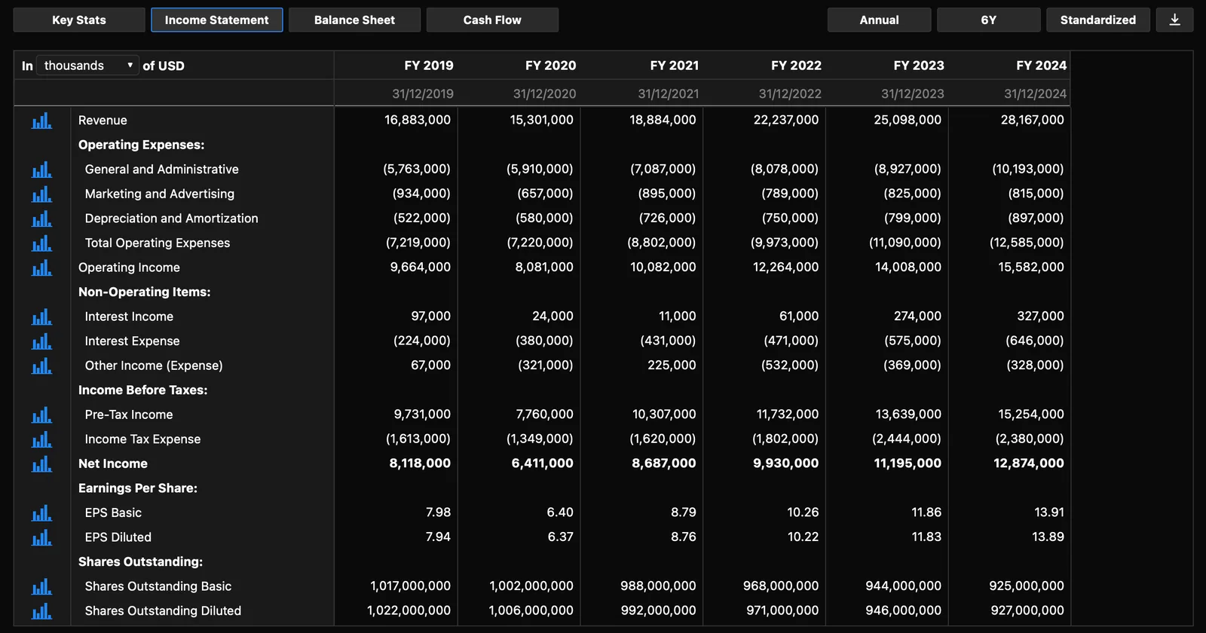1206x633 pixels.
Task: Click the date 31/12/2024 subheader
Action: coord(1035,93)
